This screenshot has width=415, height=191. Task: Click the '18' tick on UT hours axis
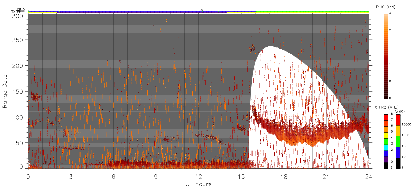[284, 176]
